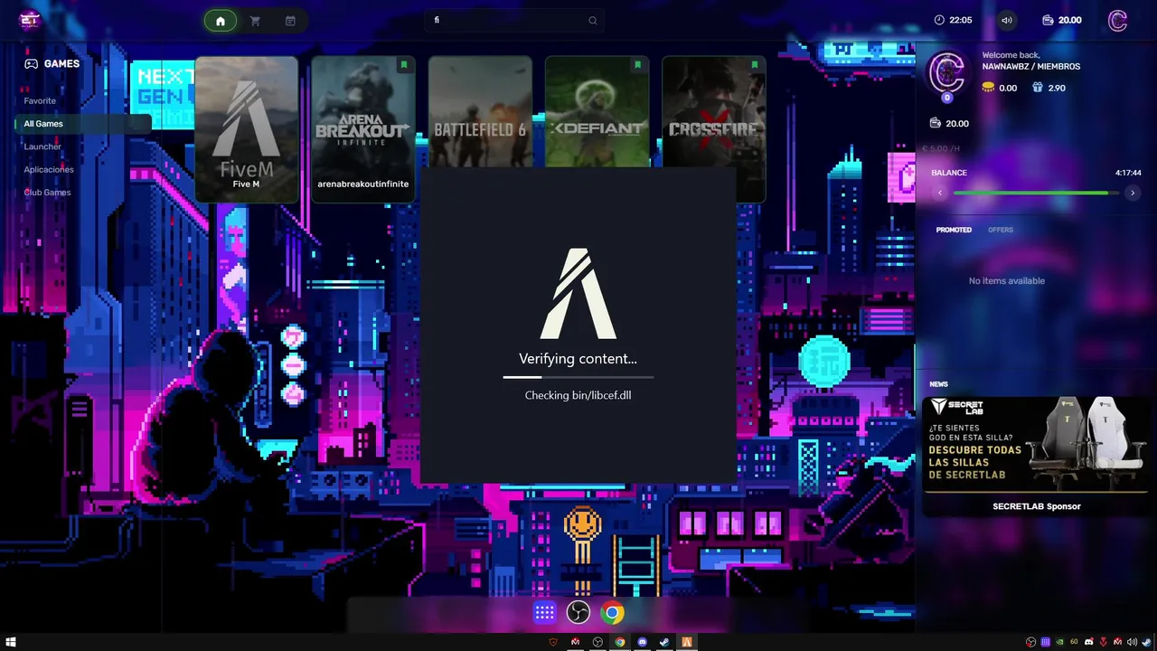Image resolution: width=1157 pixels, height=651 pixels.
Task: Launch Google Chrome from the dock
Action: tap(613, 613)
